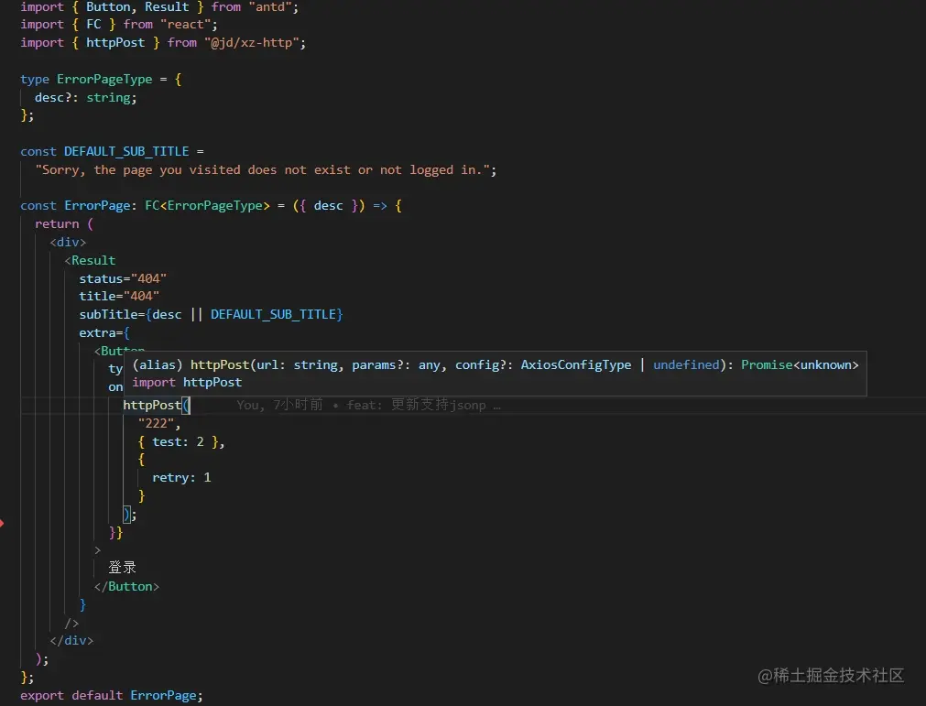Click Promise<unknown> in the hover tooltip
The image size is (926, 706).
tap(800, 364)
